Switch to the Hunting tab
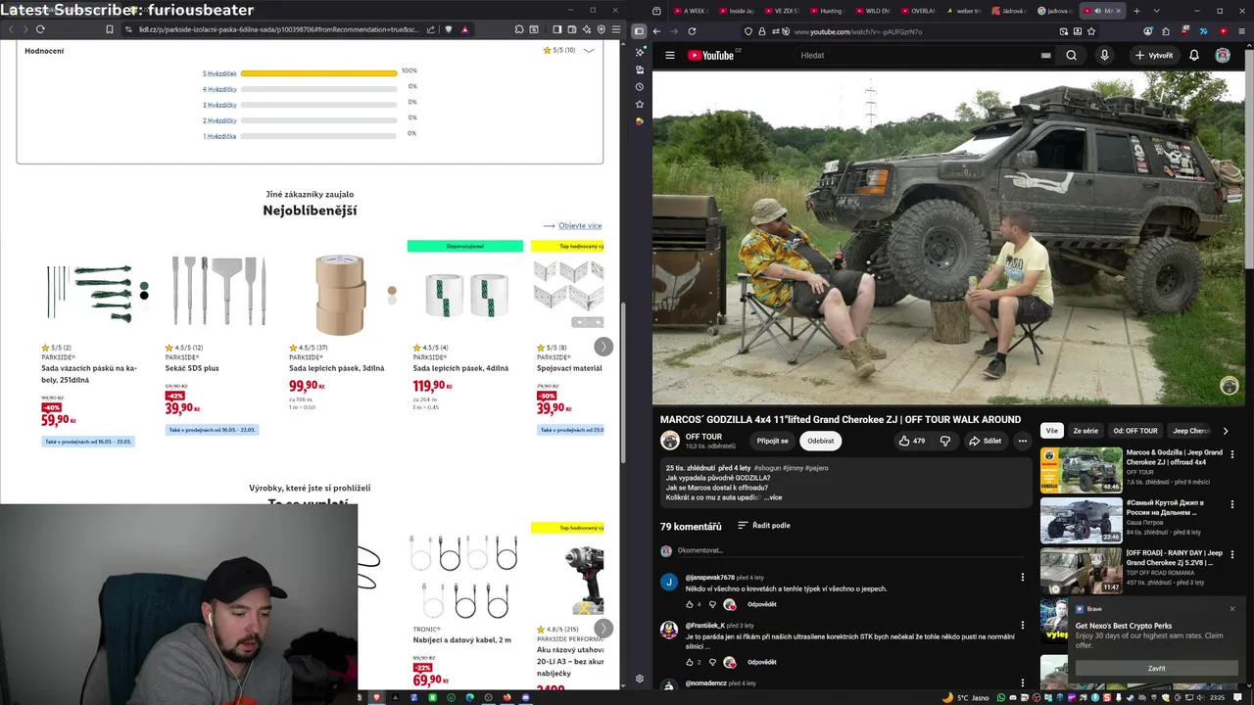Image resolution: width=1254 pixels, height=705 pixels. pos(827,11)
